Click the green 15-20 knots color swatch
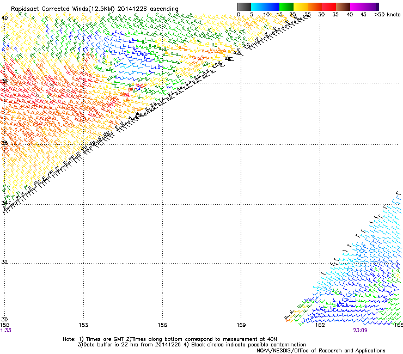Screen dimensions: 403x354 (286, 7)
